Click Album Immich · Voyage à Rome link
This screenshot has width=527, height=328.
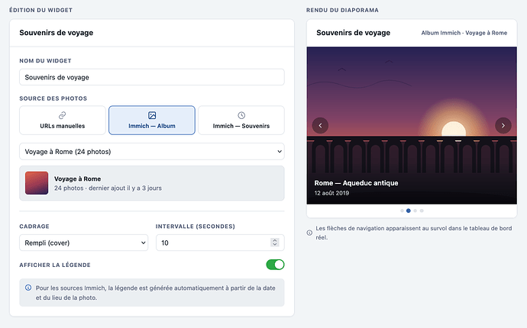tap(464, 33)
